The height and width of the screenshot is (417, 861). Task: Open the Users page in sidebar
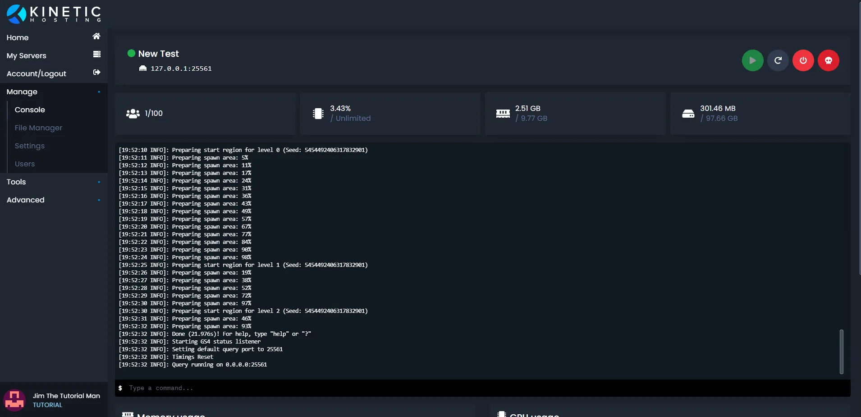pos(25,164)
